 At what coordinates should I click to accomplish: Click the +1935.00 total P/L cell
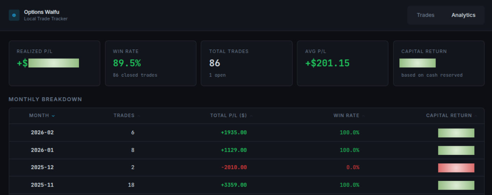point(234,133)
